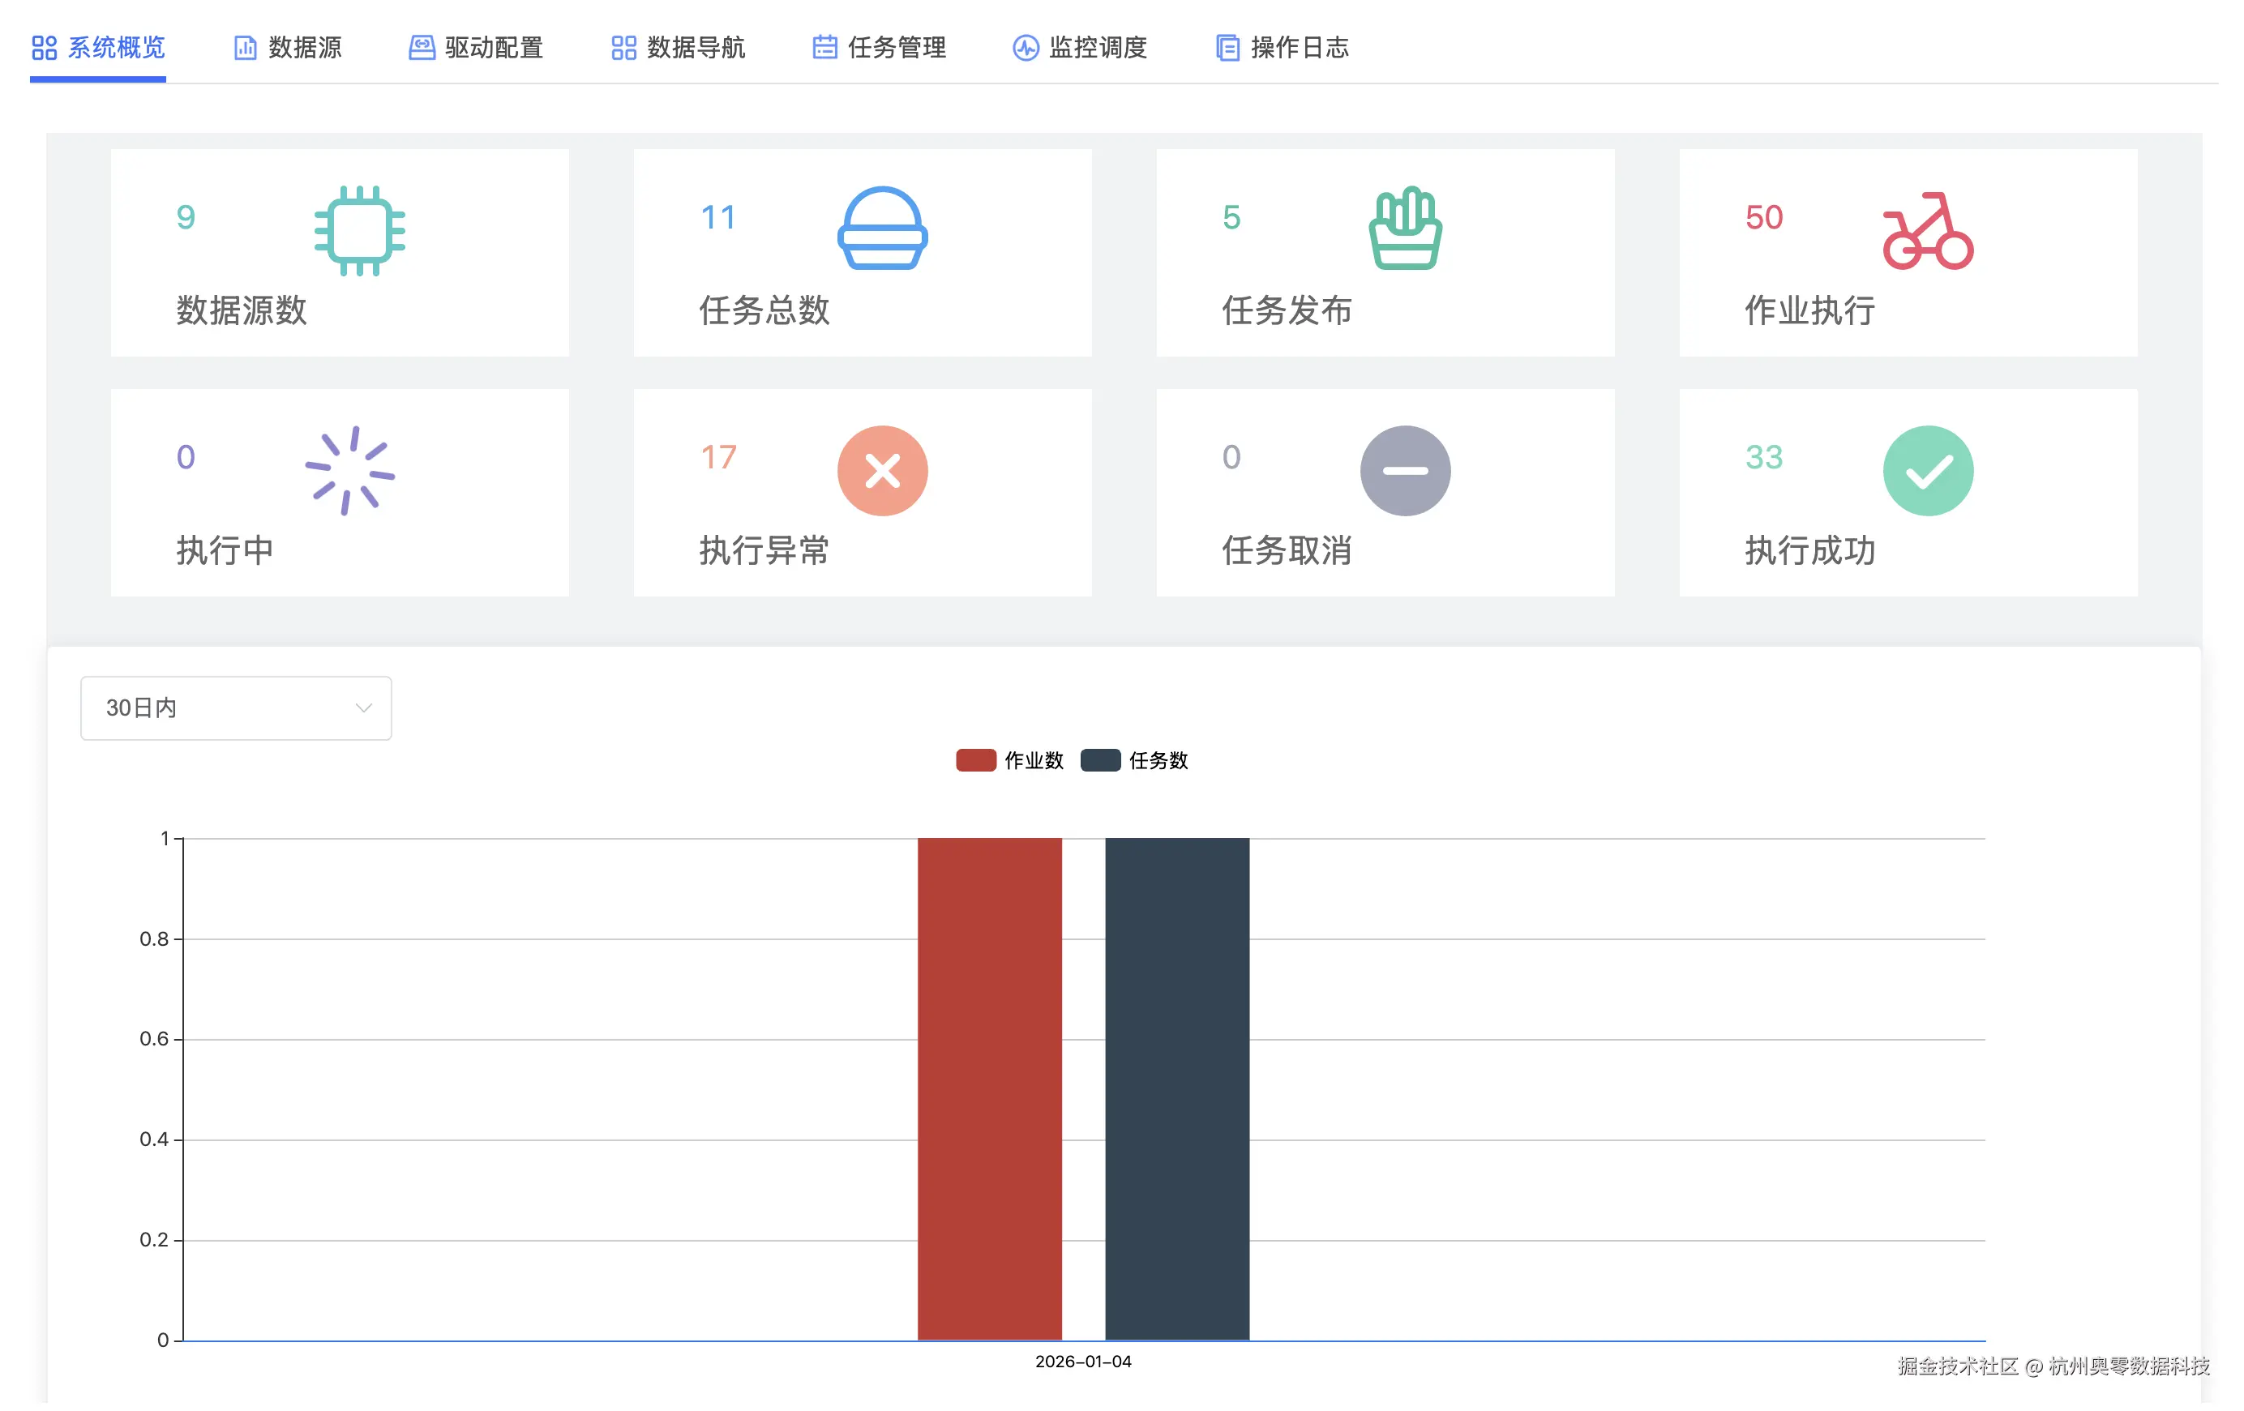Click the green checkmark icon for 执行成功
The height and width of the screenshot is (1411, 2244).
1927,470
